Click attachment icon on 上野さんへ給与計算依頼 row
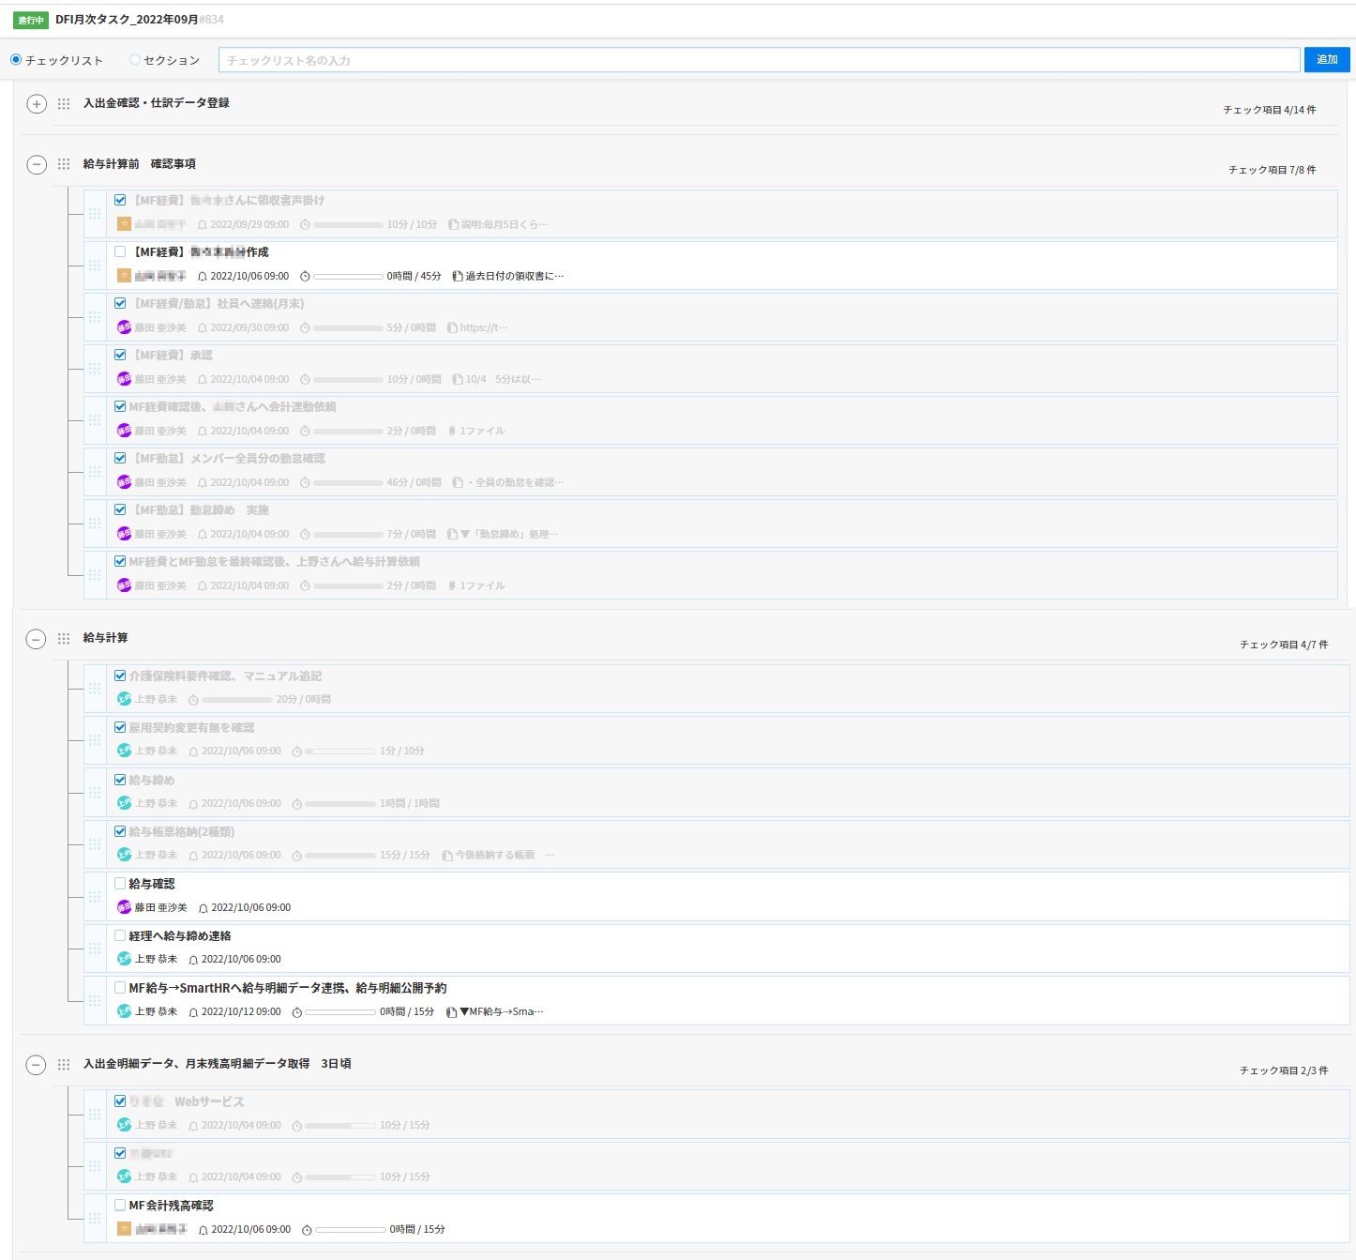Image resolution: width=1356 pixels, height=1260 pixels. 452,586
